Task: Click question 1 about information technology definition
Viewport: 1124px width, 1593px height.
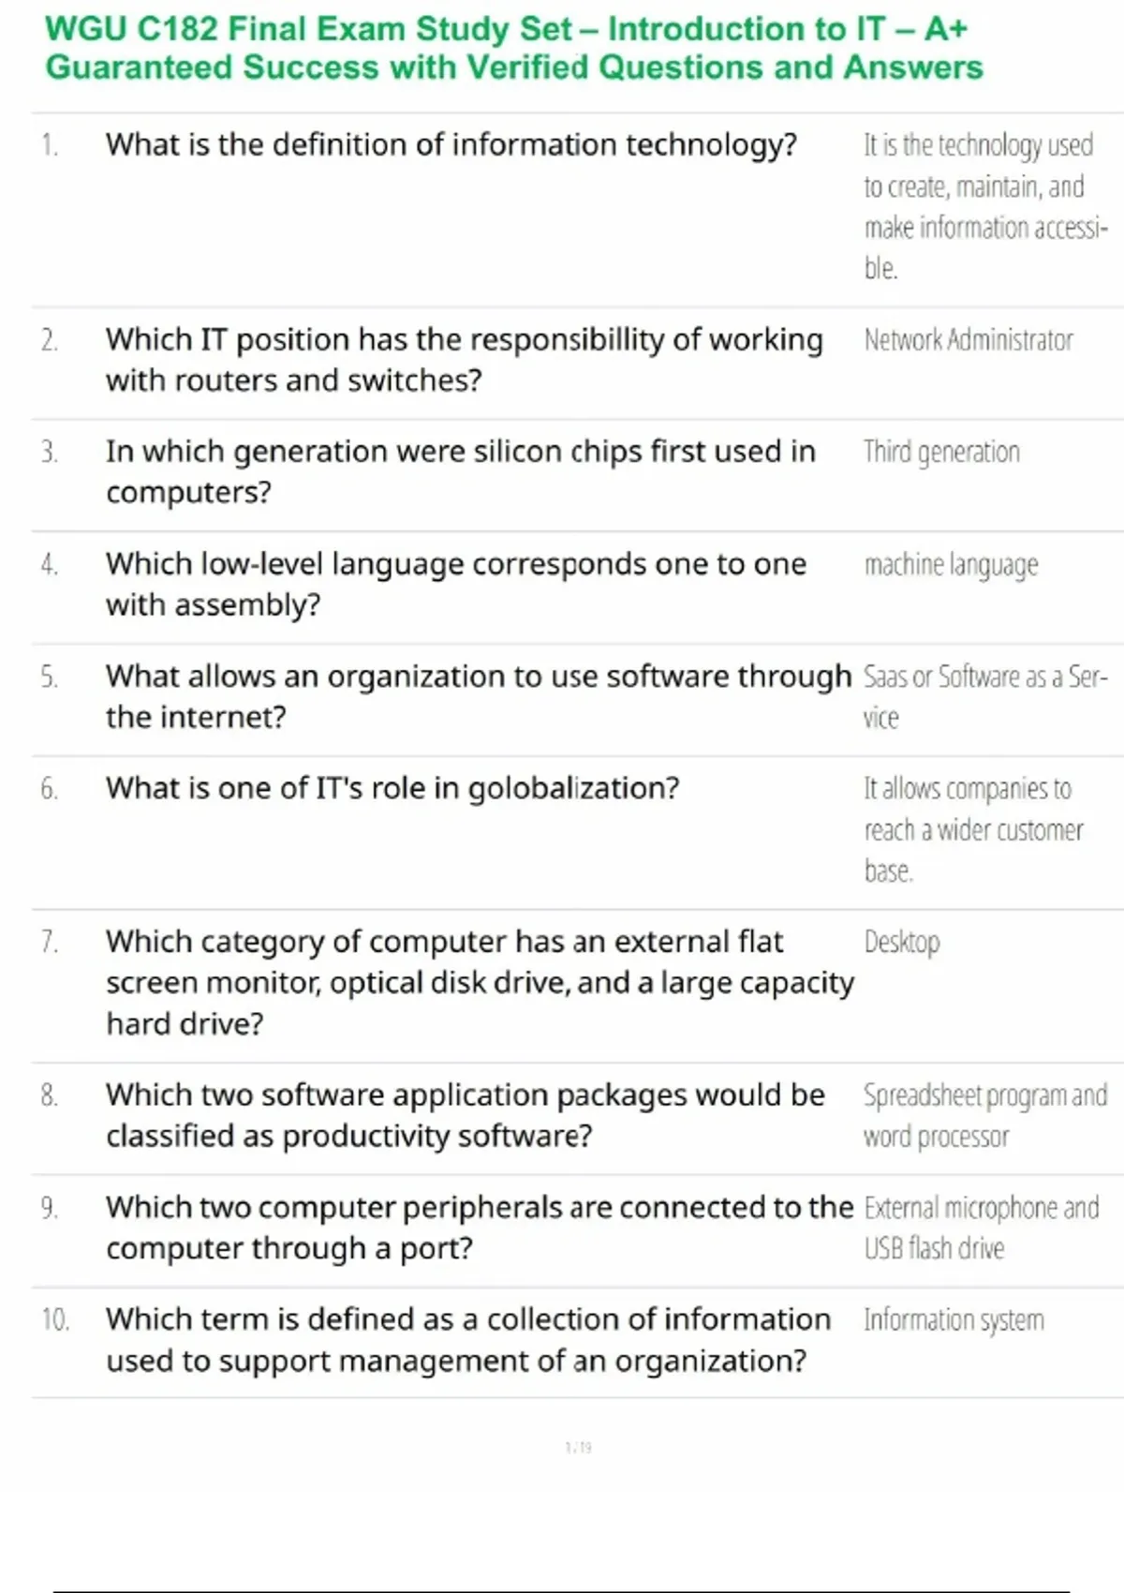Action: (x=451, y=145)
